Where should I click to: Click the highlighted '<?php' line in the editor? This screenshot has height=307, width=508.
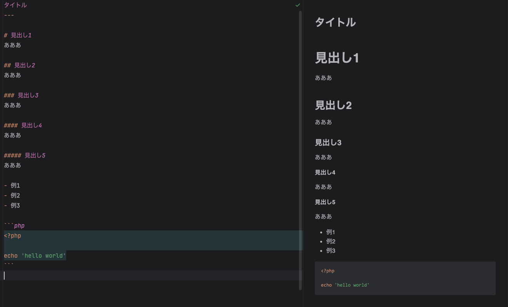coord(13,236)
